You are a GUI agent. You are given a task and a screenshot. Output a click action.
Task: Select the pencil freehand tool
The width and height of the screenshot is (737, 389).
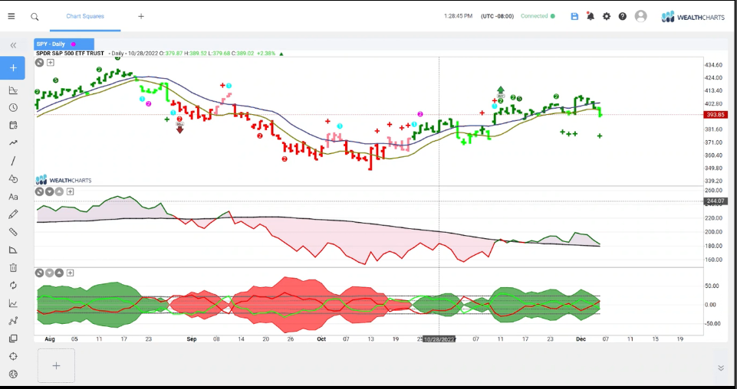coord(13,214)
